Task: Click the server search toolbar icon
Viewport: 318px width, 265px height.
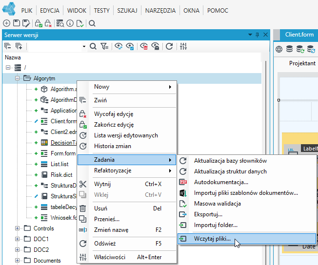Action: [60, 23]
